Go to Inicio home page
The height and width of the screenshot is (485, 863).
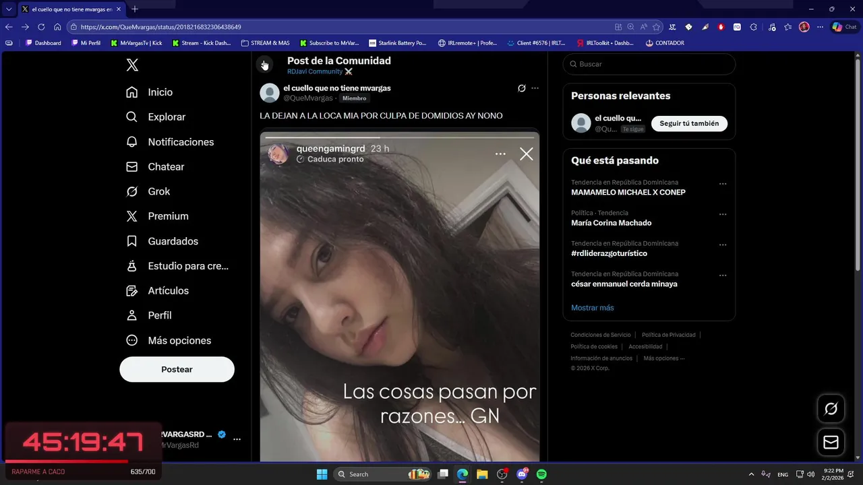point(150,92)
